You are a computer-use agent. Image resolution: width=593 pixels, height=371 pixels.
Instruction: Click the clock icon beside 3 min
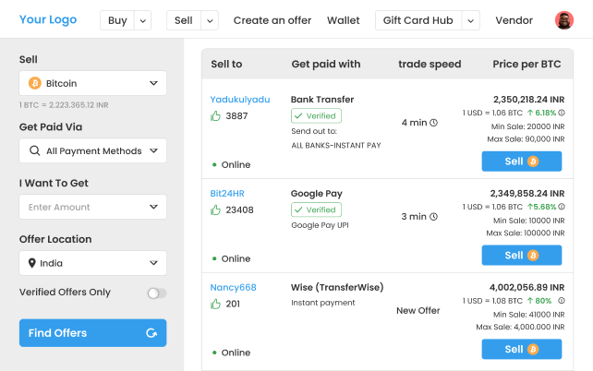pyautogui.click(x=434, y=217)
